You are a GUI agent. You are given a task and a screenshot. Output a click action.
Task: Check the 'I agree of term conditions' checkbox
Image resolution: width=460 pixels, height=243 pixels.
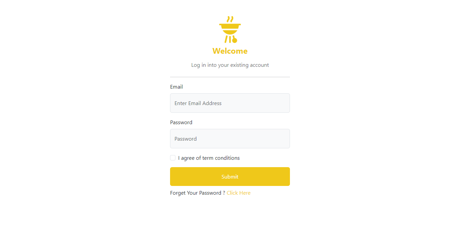pyautogui.click(x=172, y=158)
